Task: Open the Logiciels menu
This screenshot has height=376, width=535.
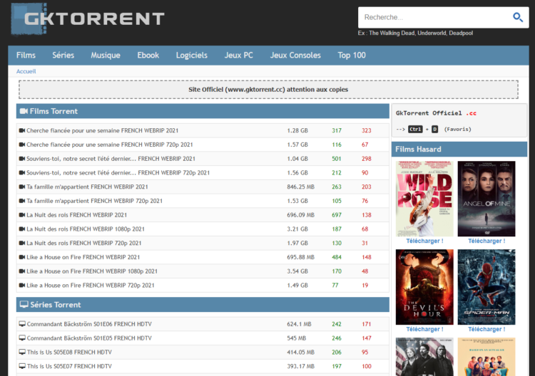Action: coord(191,55)
